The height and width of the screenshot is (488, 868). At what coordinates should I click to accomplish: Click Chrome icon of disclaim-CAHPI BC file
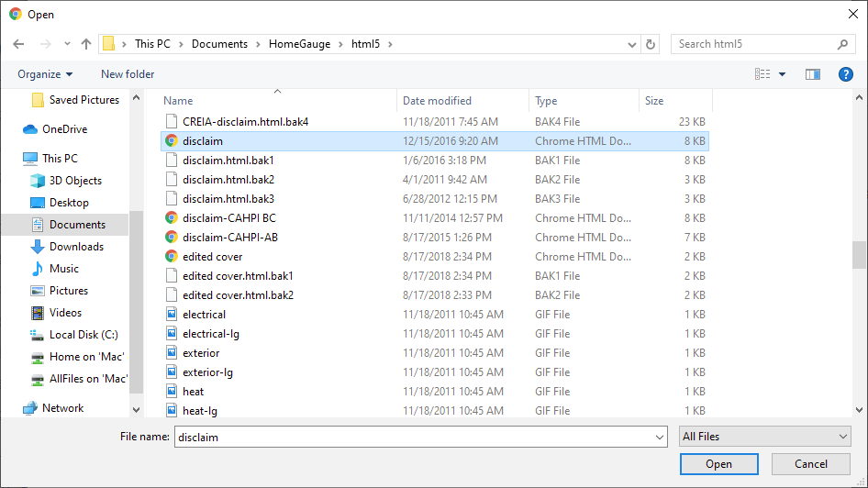171,218
